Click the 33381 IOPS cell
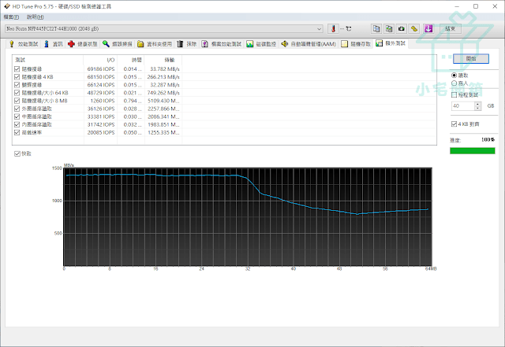This screenshot has height=347, width=505. click(101, 116)
